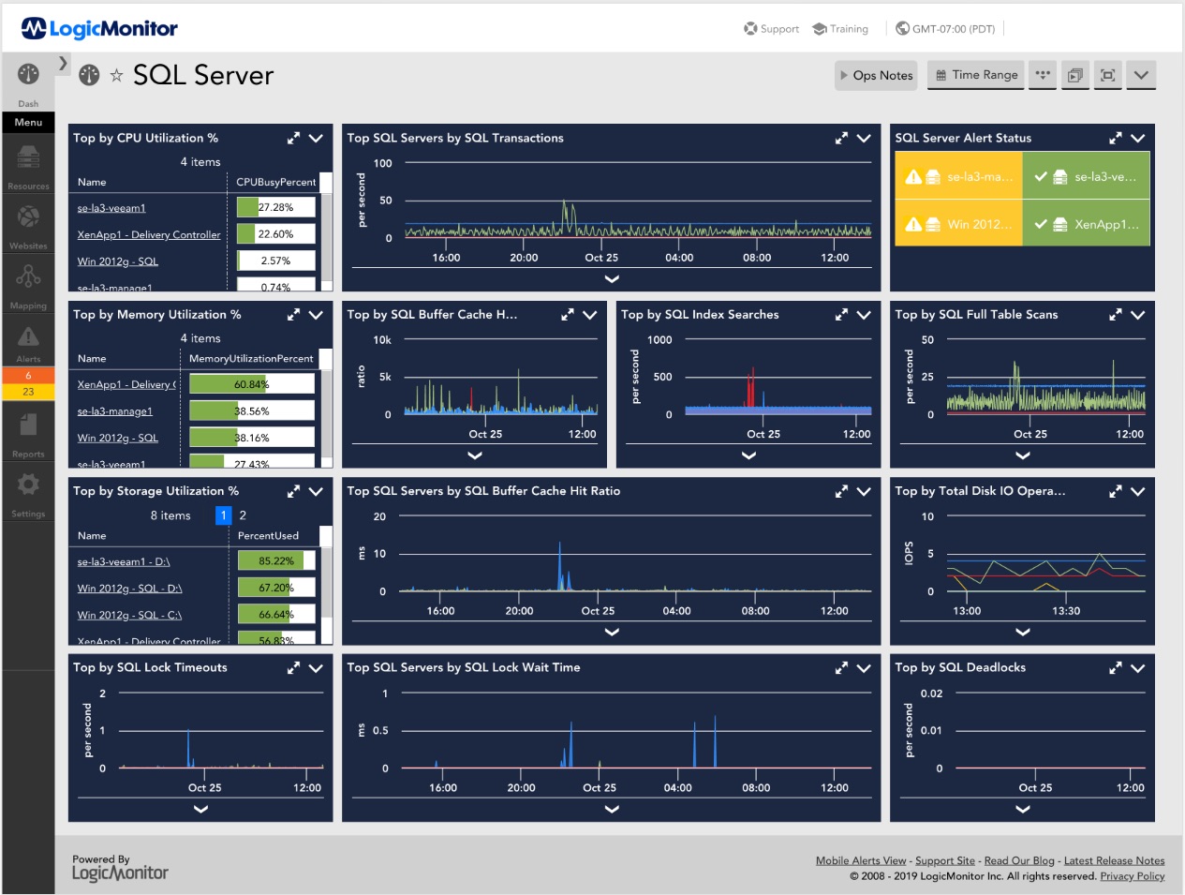
Task: Sort by CPUBusyPercent column header
Action: point(275,182)
